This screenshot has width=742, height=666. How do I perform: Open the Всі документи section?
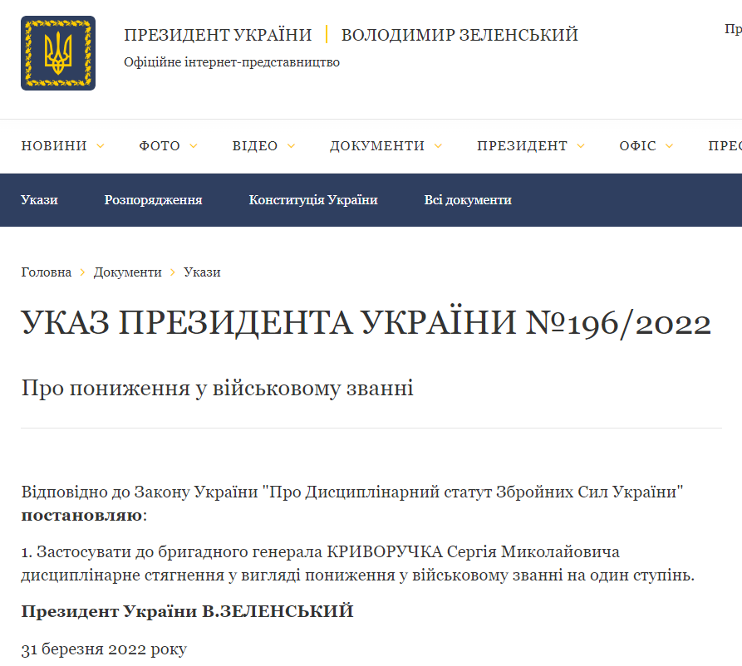[x=468, y=199]
